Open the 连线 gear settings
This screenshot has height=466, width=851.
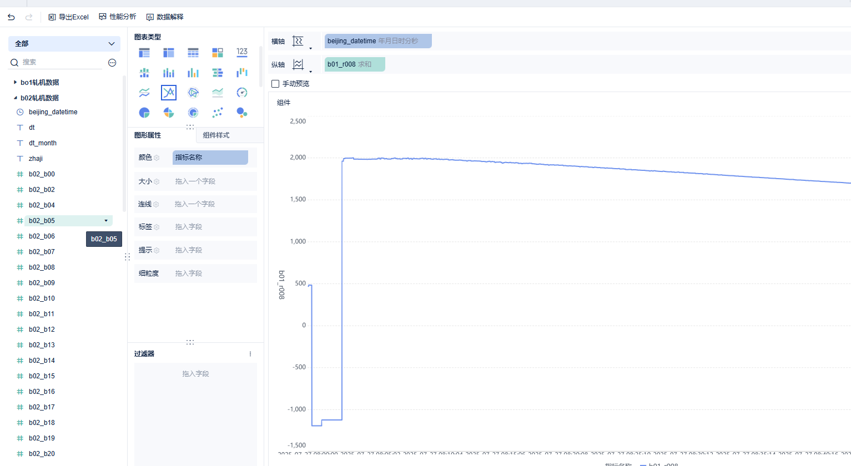click(x=156, y=205)
